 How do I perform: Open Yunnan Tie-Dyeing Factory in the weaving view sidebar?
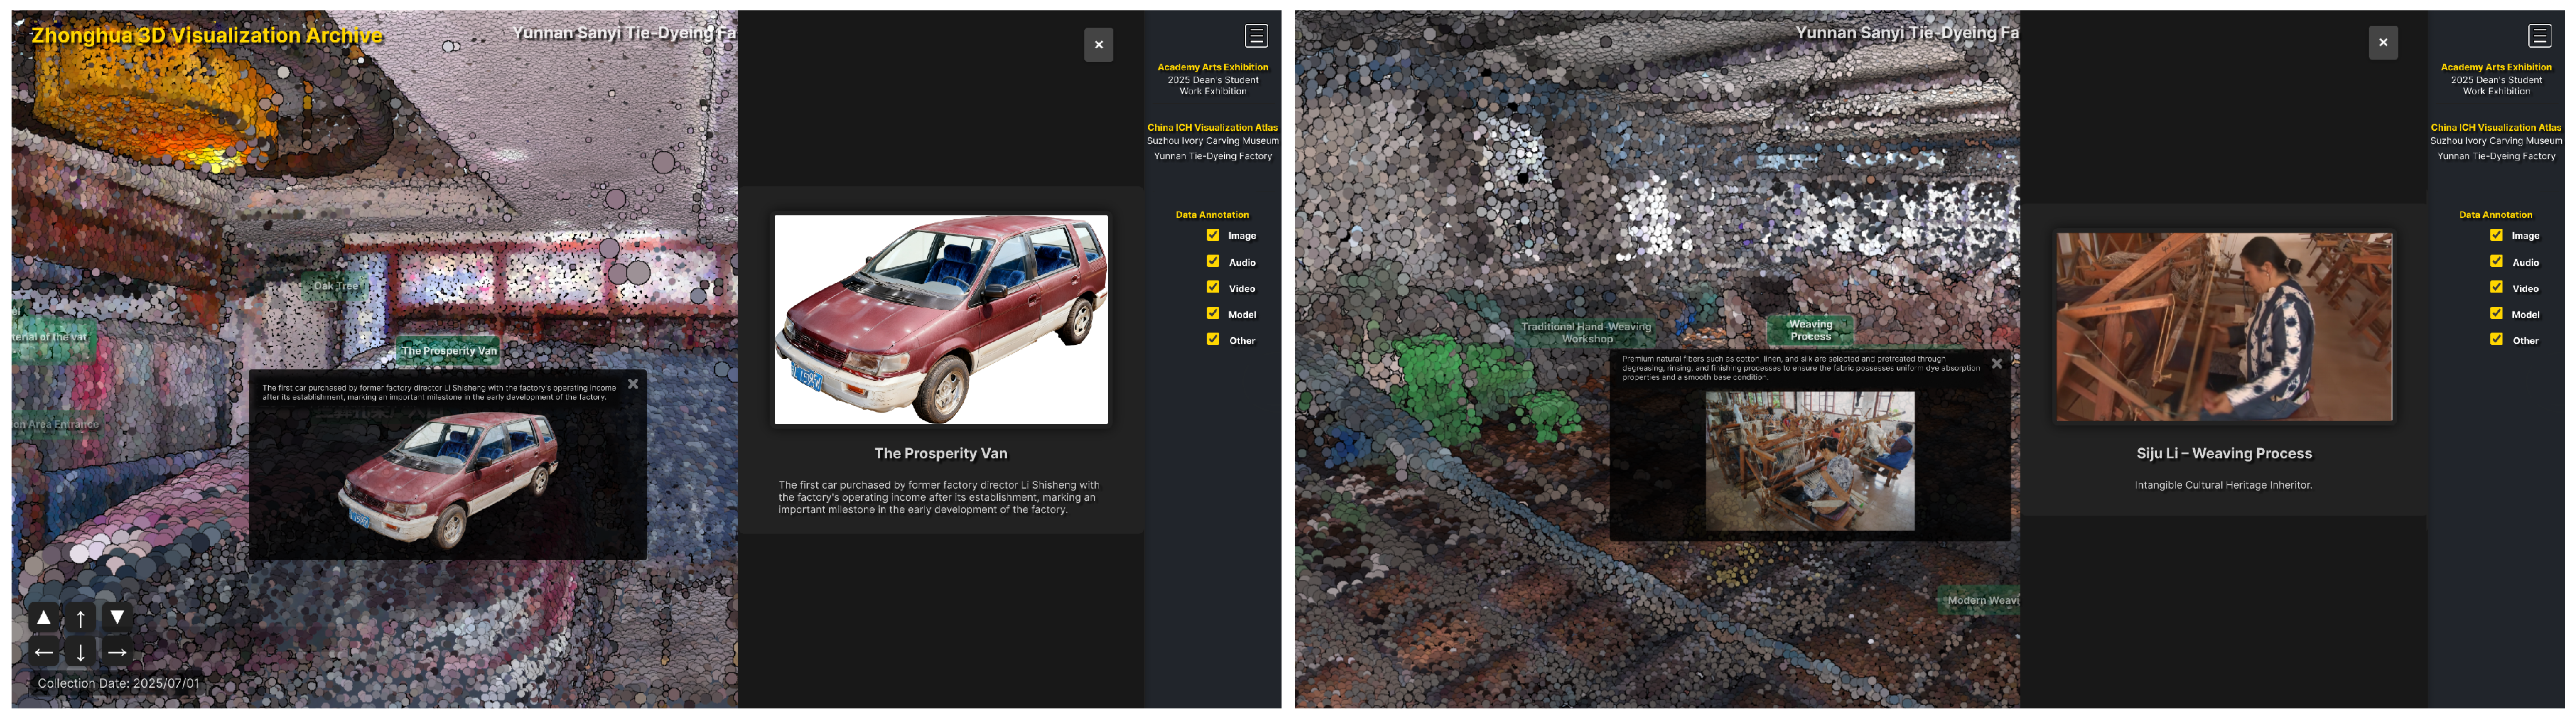(2496, 156)
